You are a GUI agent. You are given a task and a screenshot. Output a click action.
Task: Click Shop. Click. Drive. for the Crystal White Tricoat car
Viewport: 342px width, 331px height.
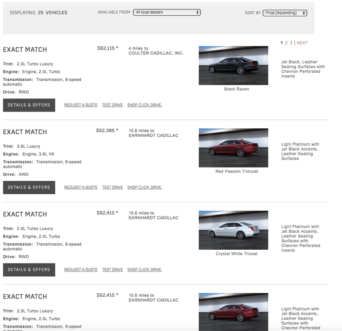pyautogui.click(x=144, y=270)
